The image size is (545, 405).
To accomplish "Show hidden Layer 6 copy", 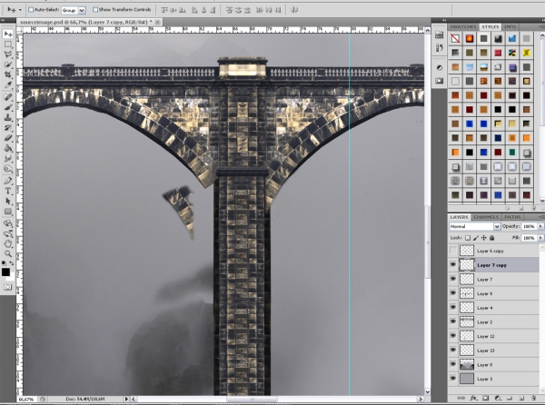I will pyautogui.click(x=453, y=251).
